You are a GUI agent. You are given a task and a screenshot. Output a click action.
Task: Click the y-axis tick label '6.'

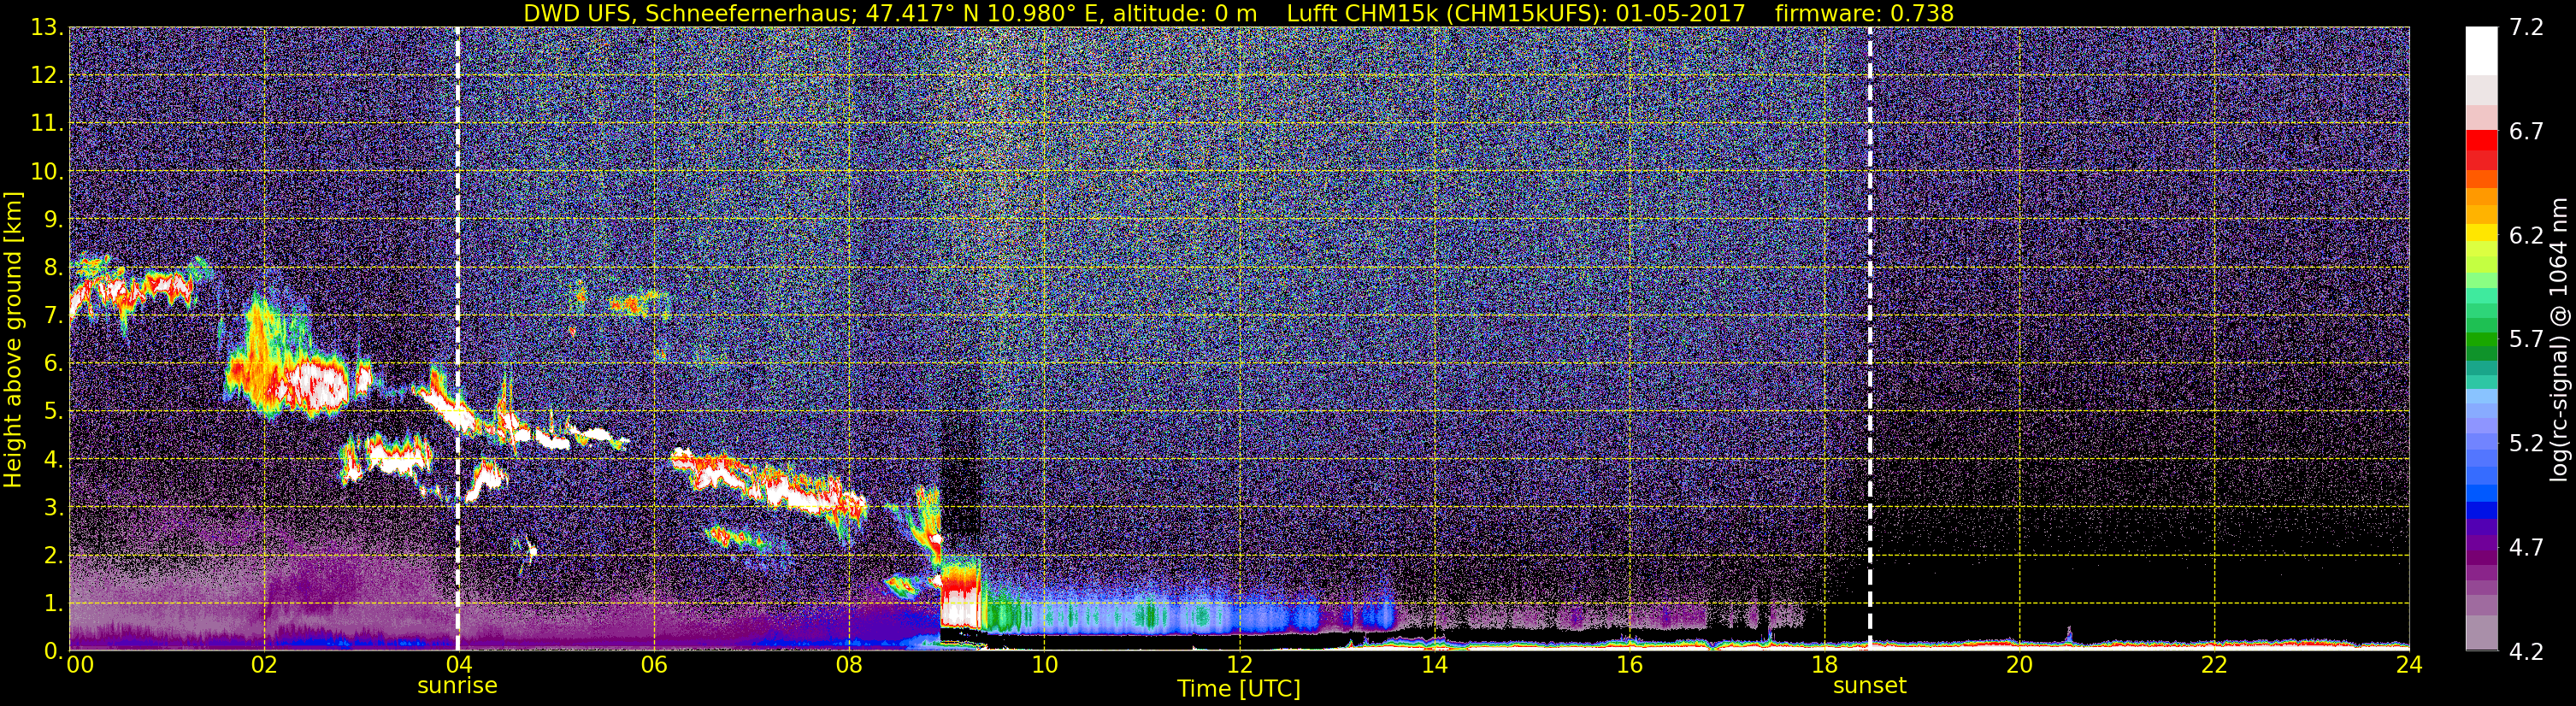pos(53,364)
